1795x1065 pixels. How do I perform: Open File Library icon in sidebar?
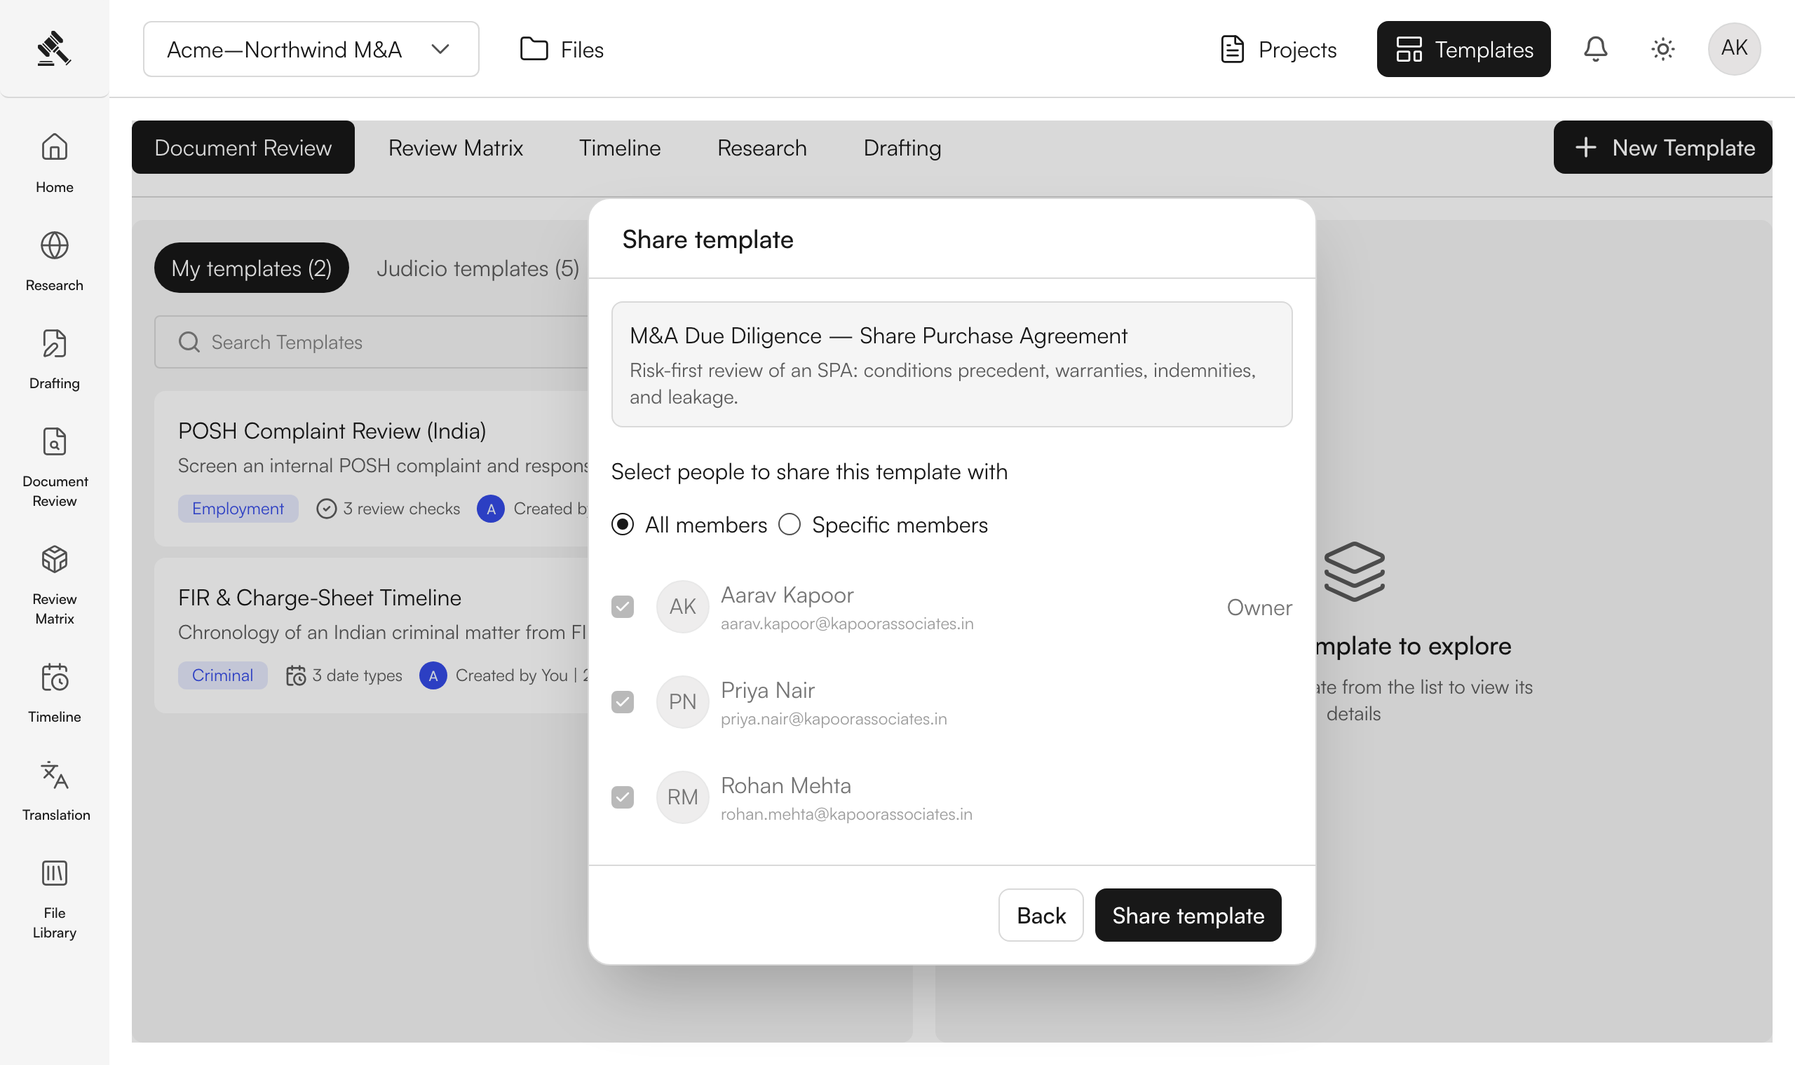tap(55, 874)
